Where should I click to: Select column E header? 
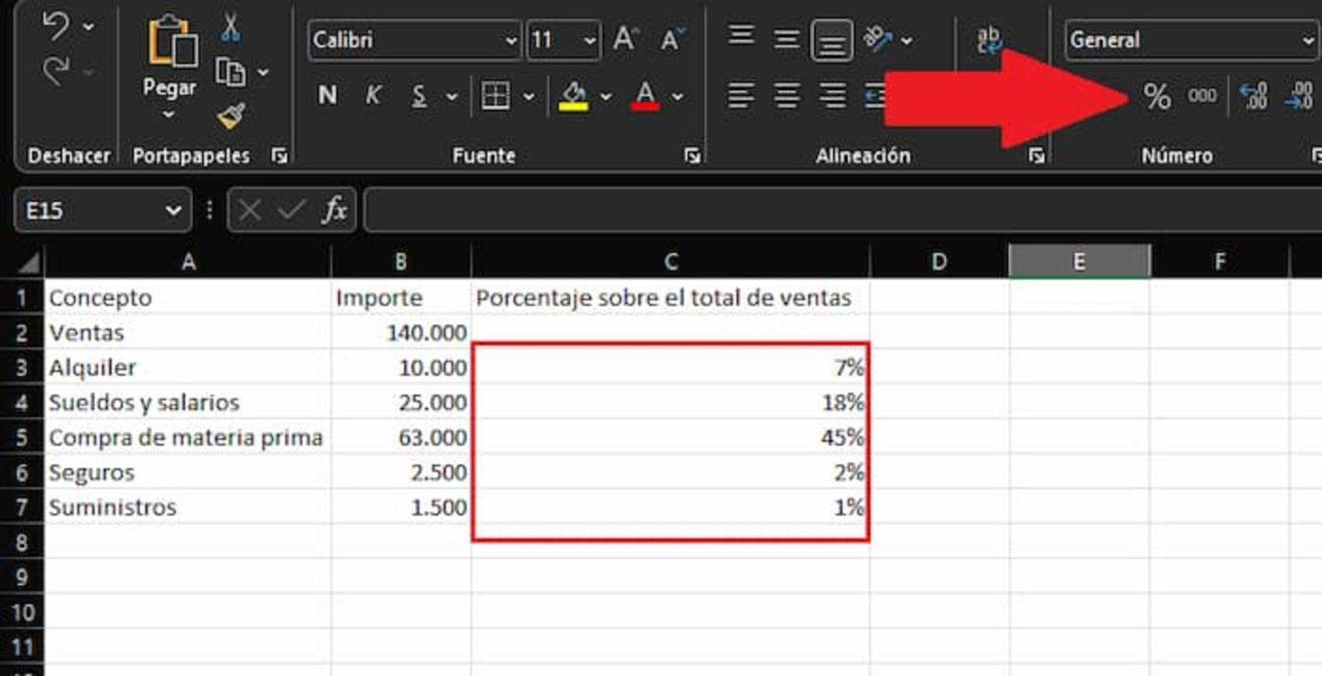pyautogui.click(x=1079, y=262)
